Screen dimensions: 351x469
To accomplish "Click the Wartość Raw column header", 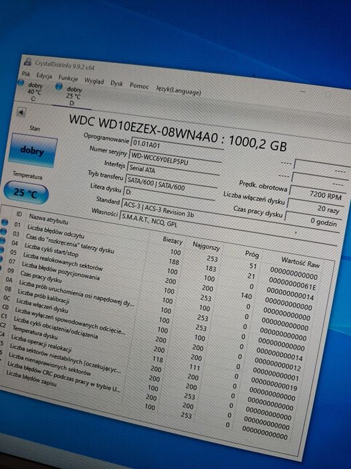I will pos(300,262).
